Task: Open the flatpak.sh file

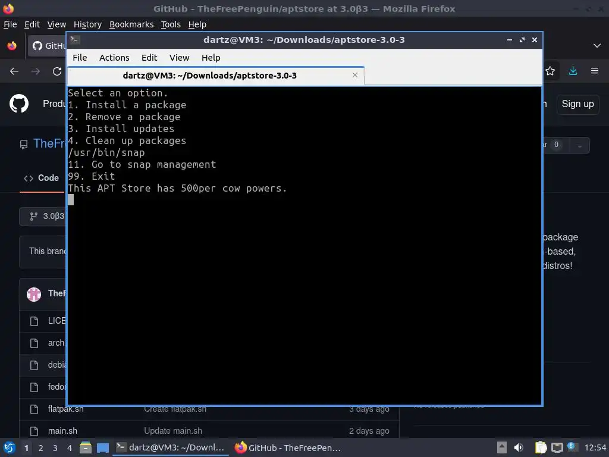Action: (65, 409)
